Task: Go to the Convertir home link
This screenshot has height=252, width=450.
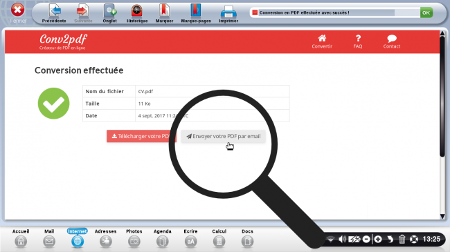Action: coord(322,42)
